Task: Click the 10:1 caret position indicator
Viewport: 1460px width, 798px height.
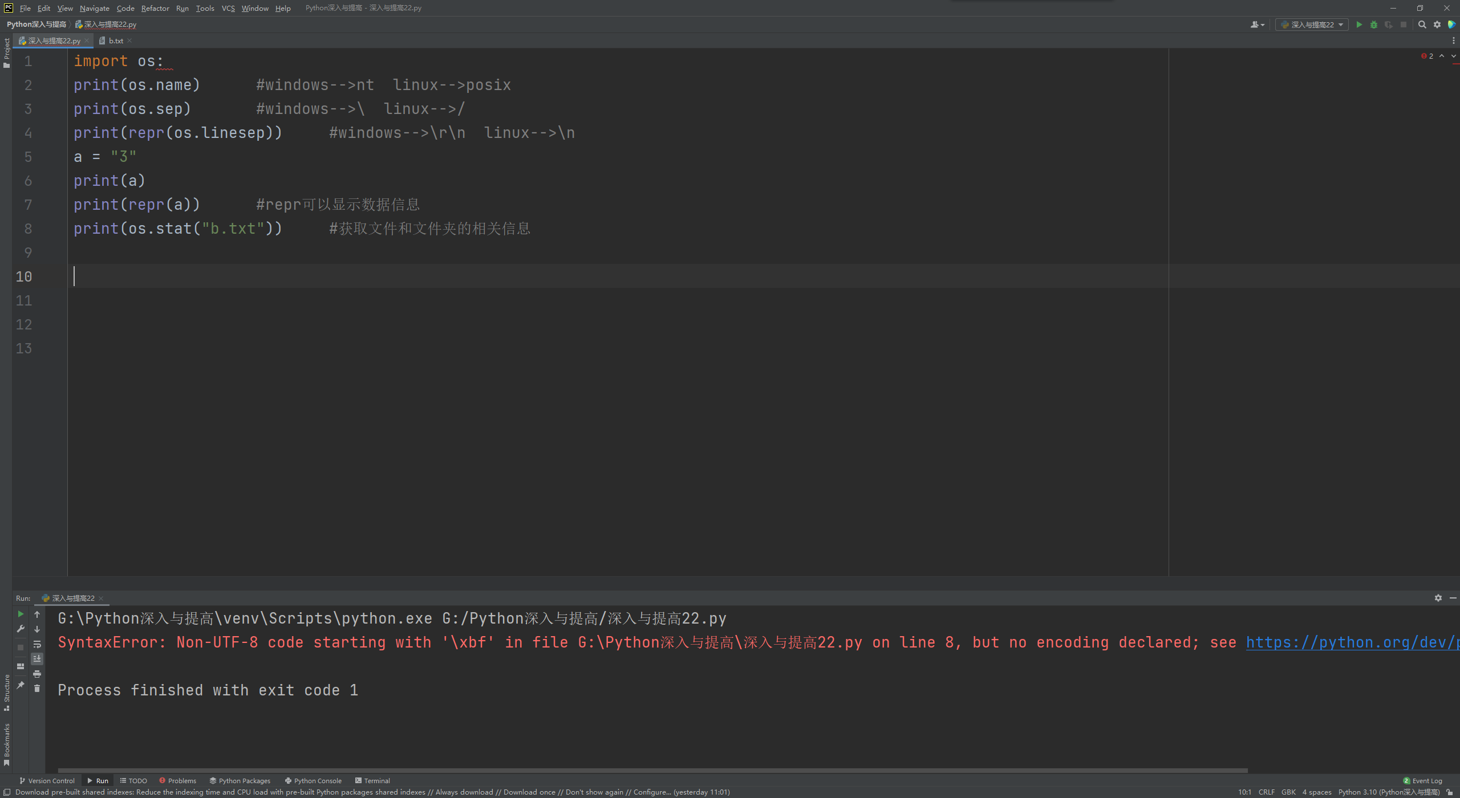Action: [x=1244, y=792]
